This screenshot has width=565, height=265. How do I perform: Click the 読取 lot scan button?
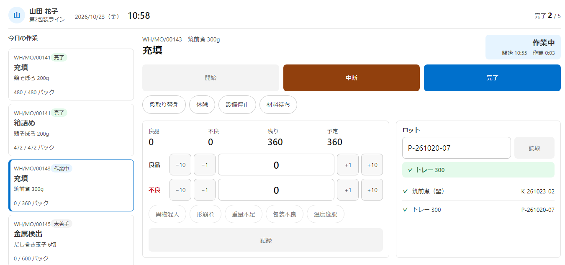coord(534,148)
